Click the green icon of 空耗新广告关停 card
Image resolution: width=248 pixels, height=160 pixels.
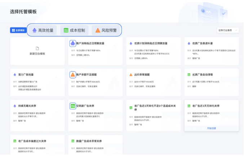[73, 106]
